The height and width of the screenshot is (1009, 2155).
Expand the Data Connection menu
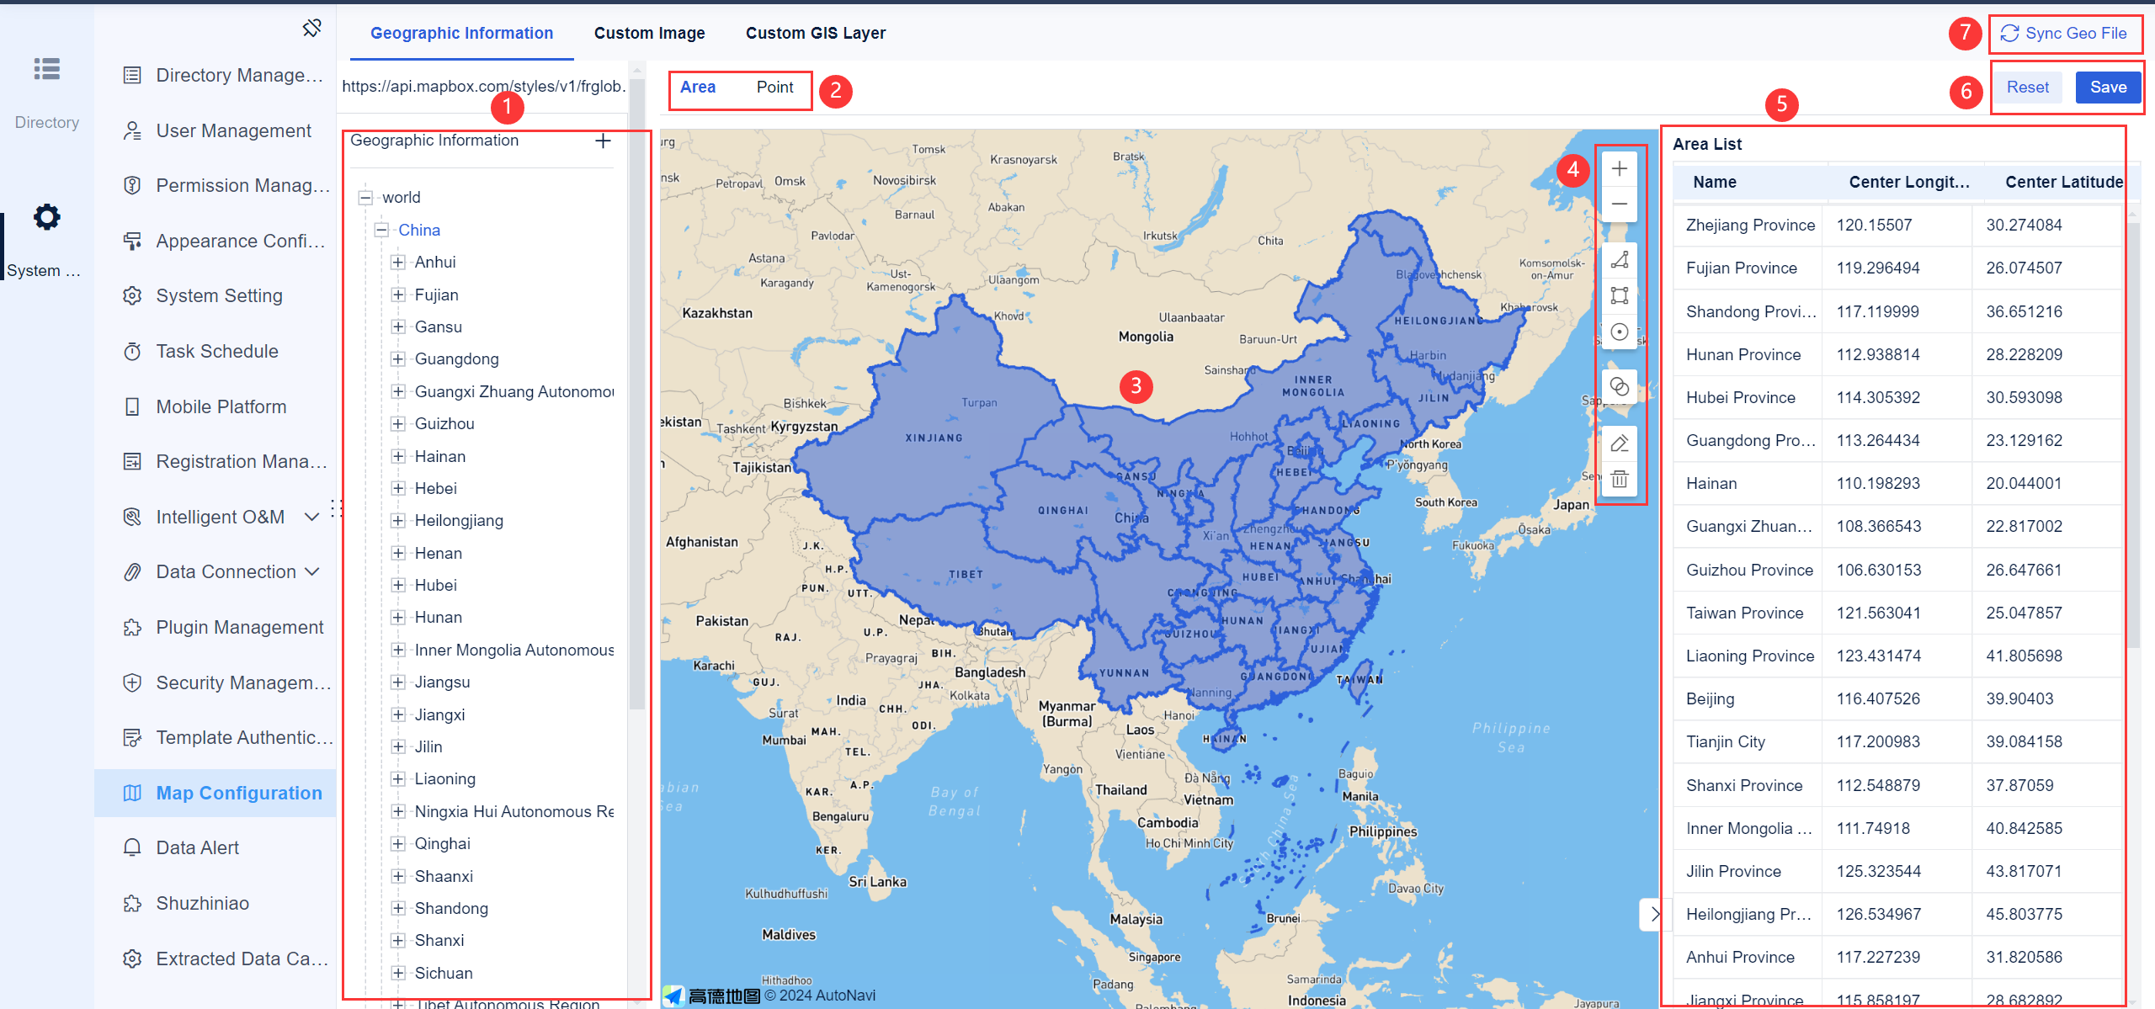(x=313, y=571)
